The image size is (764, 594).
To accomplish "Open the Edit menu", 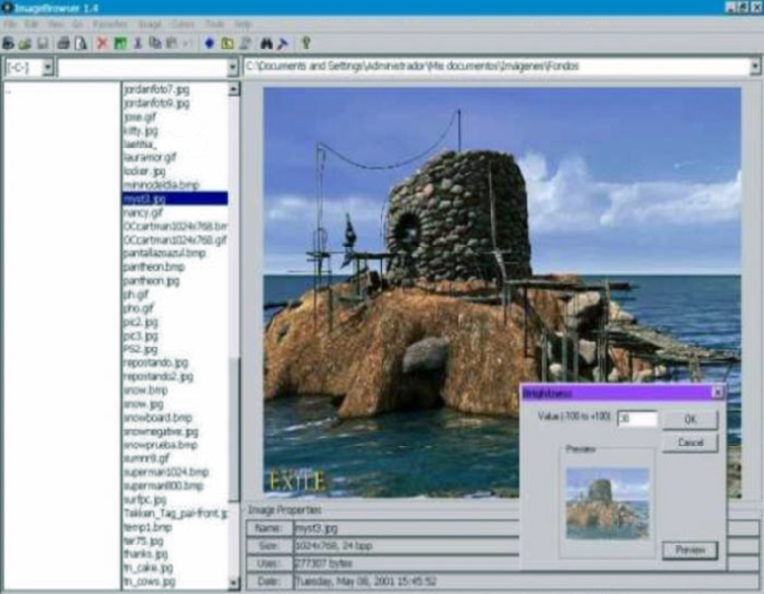I will [x=31, y=24].
